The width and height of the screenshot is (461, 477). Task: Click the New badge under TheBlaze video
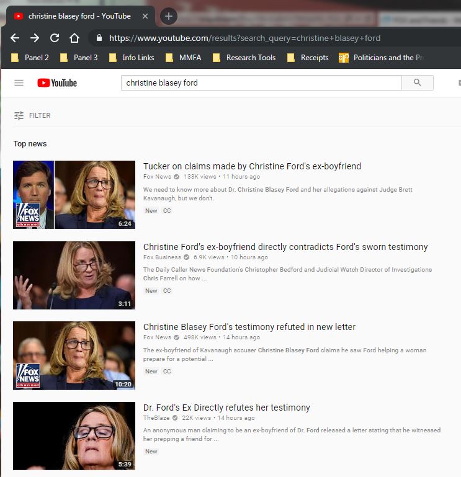click(x=151, y=452)
